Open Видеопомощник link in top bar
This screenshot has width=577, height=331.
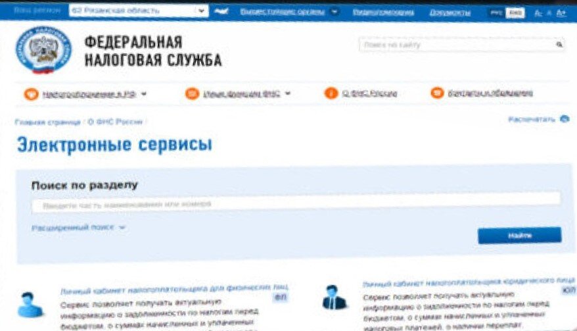pyautogui.click(x=383, y=13)
